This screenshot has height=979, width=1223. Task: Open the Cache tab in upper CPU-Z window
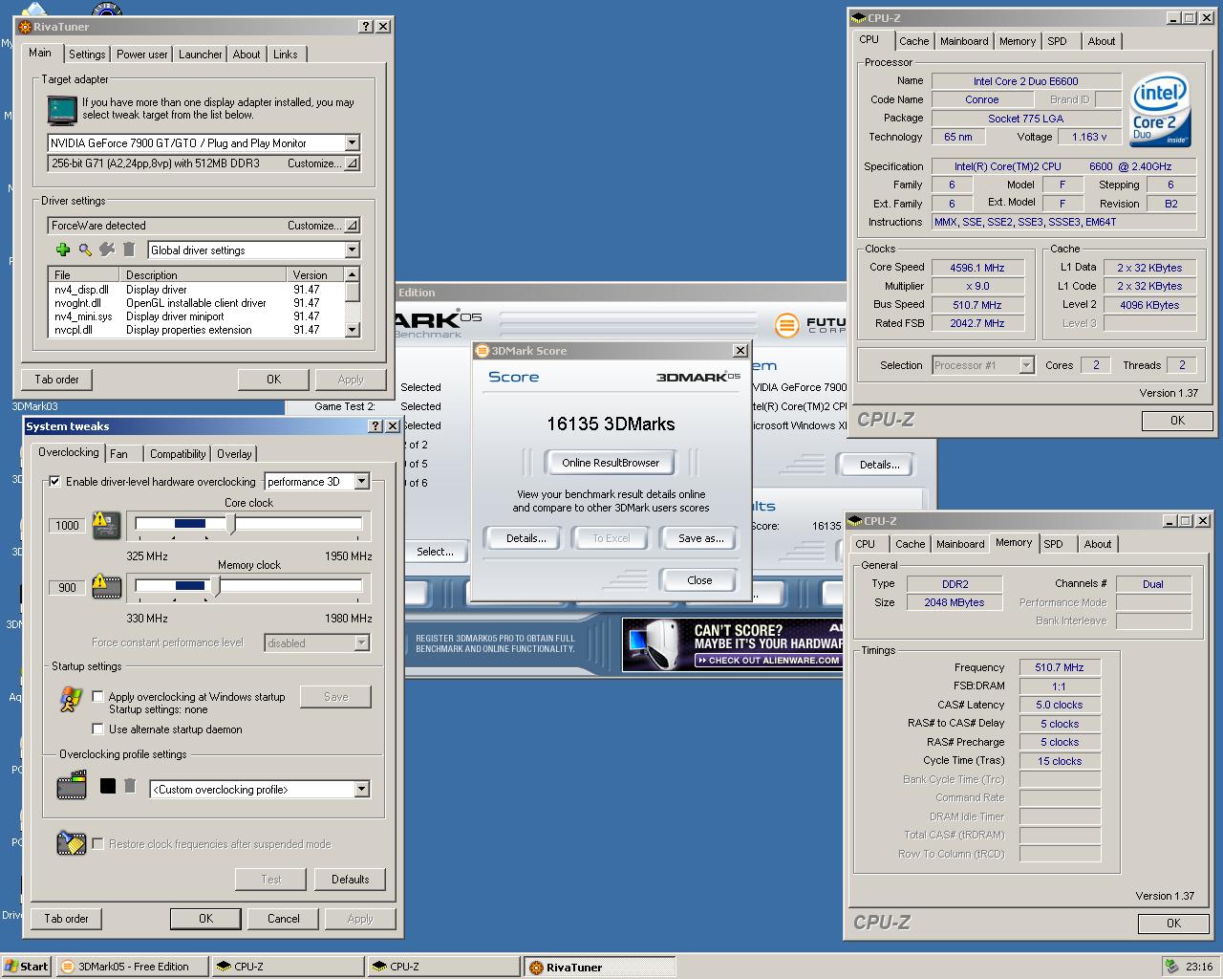[x=913, y=41]
